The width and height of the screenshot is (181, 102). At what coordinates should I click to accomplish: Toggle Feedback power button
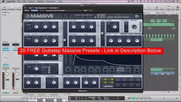46,76
